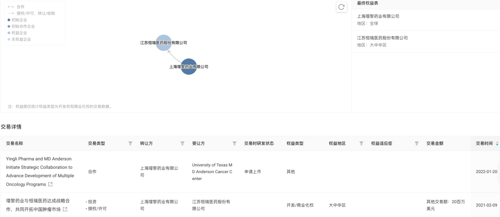This screenshot has height=217, width=500.
Task: Click 大中华区 cell in table row
Action: [337, 205]
